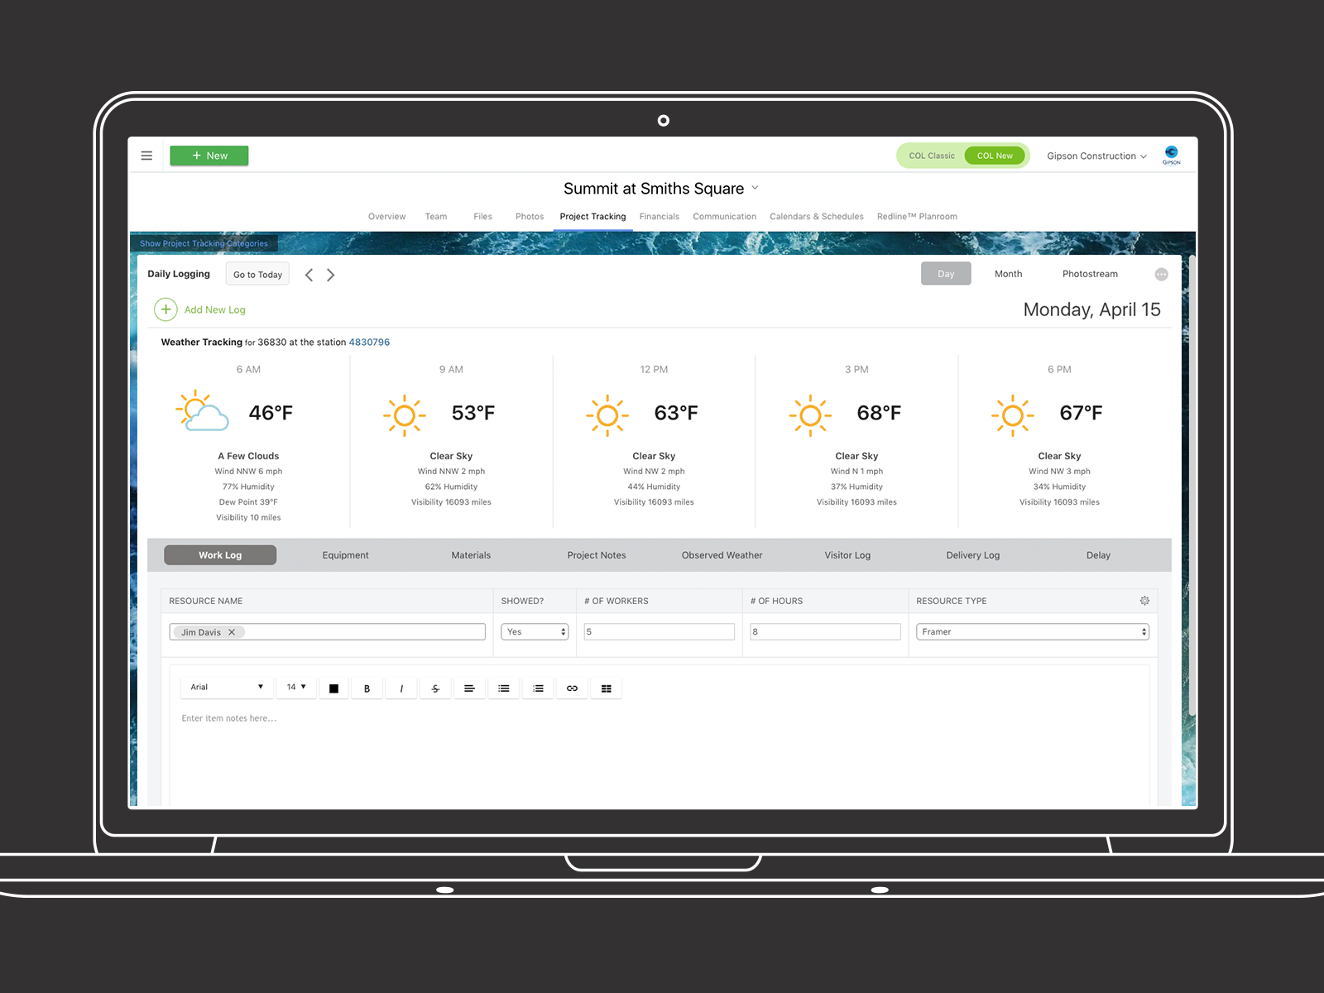Viewport: 1324px width, 993px height.
Task: Open the hamburger menu
Action: click(146, 156)
